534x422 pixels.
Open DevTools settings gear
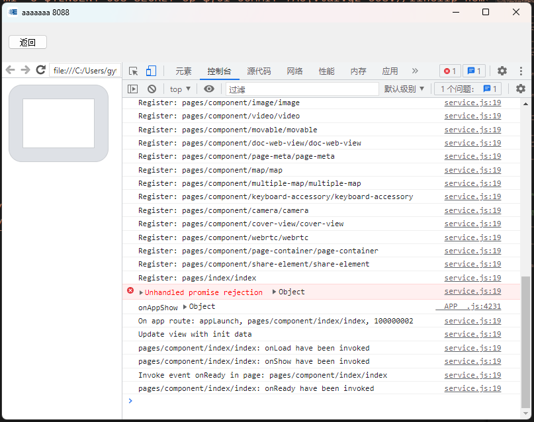pyautogui.click(x=502, y=71)
